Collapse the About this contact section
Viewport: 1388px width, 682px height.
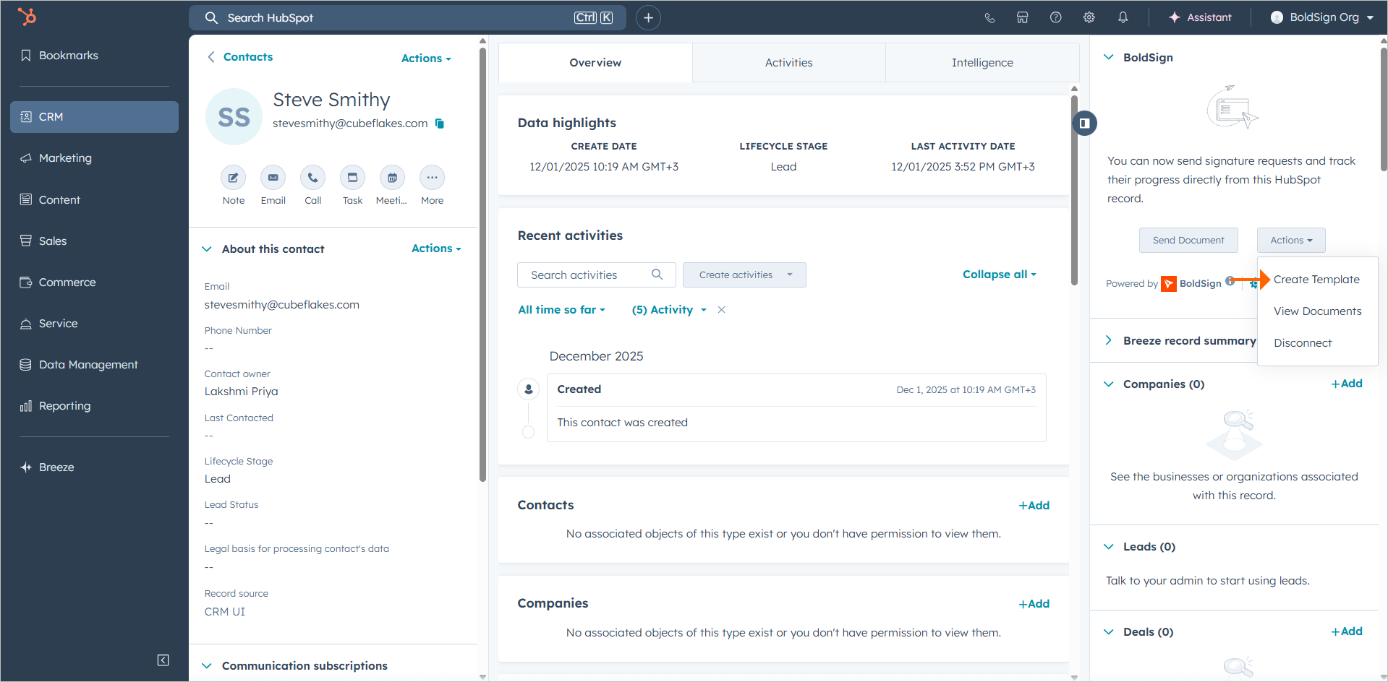207,249
